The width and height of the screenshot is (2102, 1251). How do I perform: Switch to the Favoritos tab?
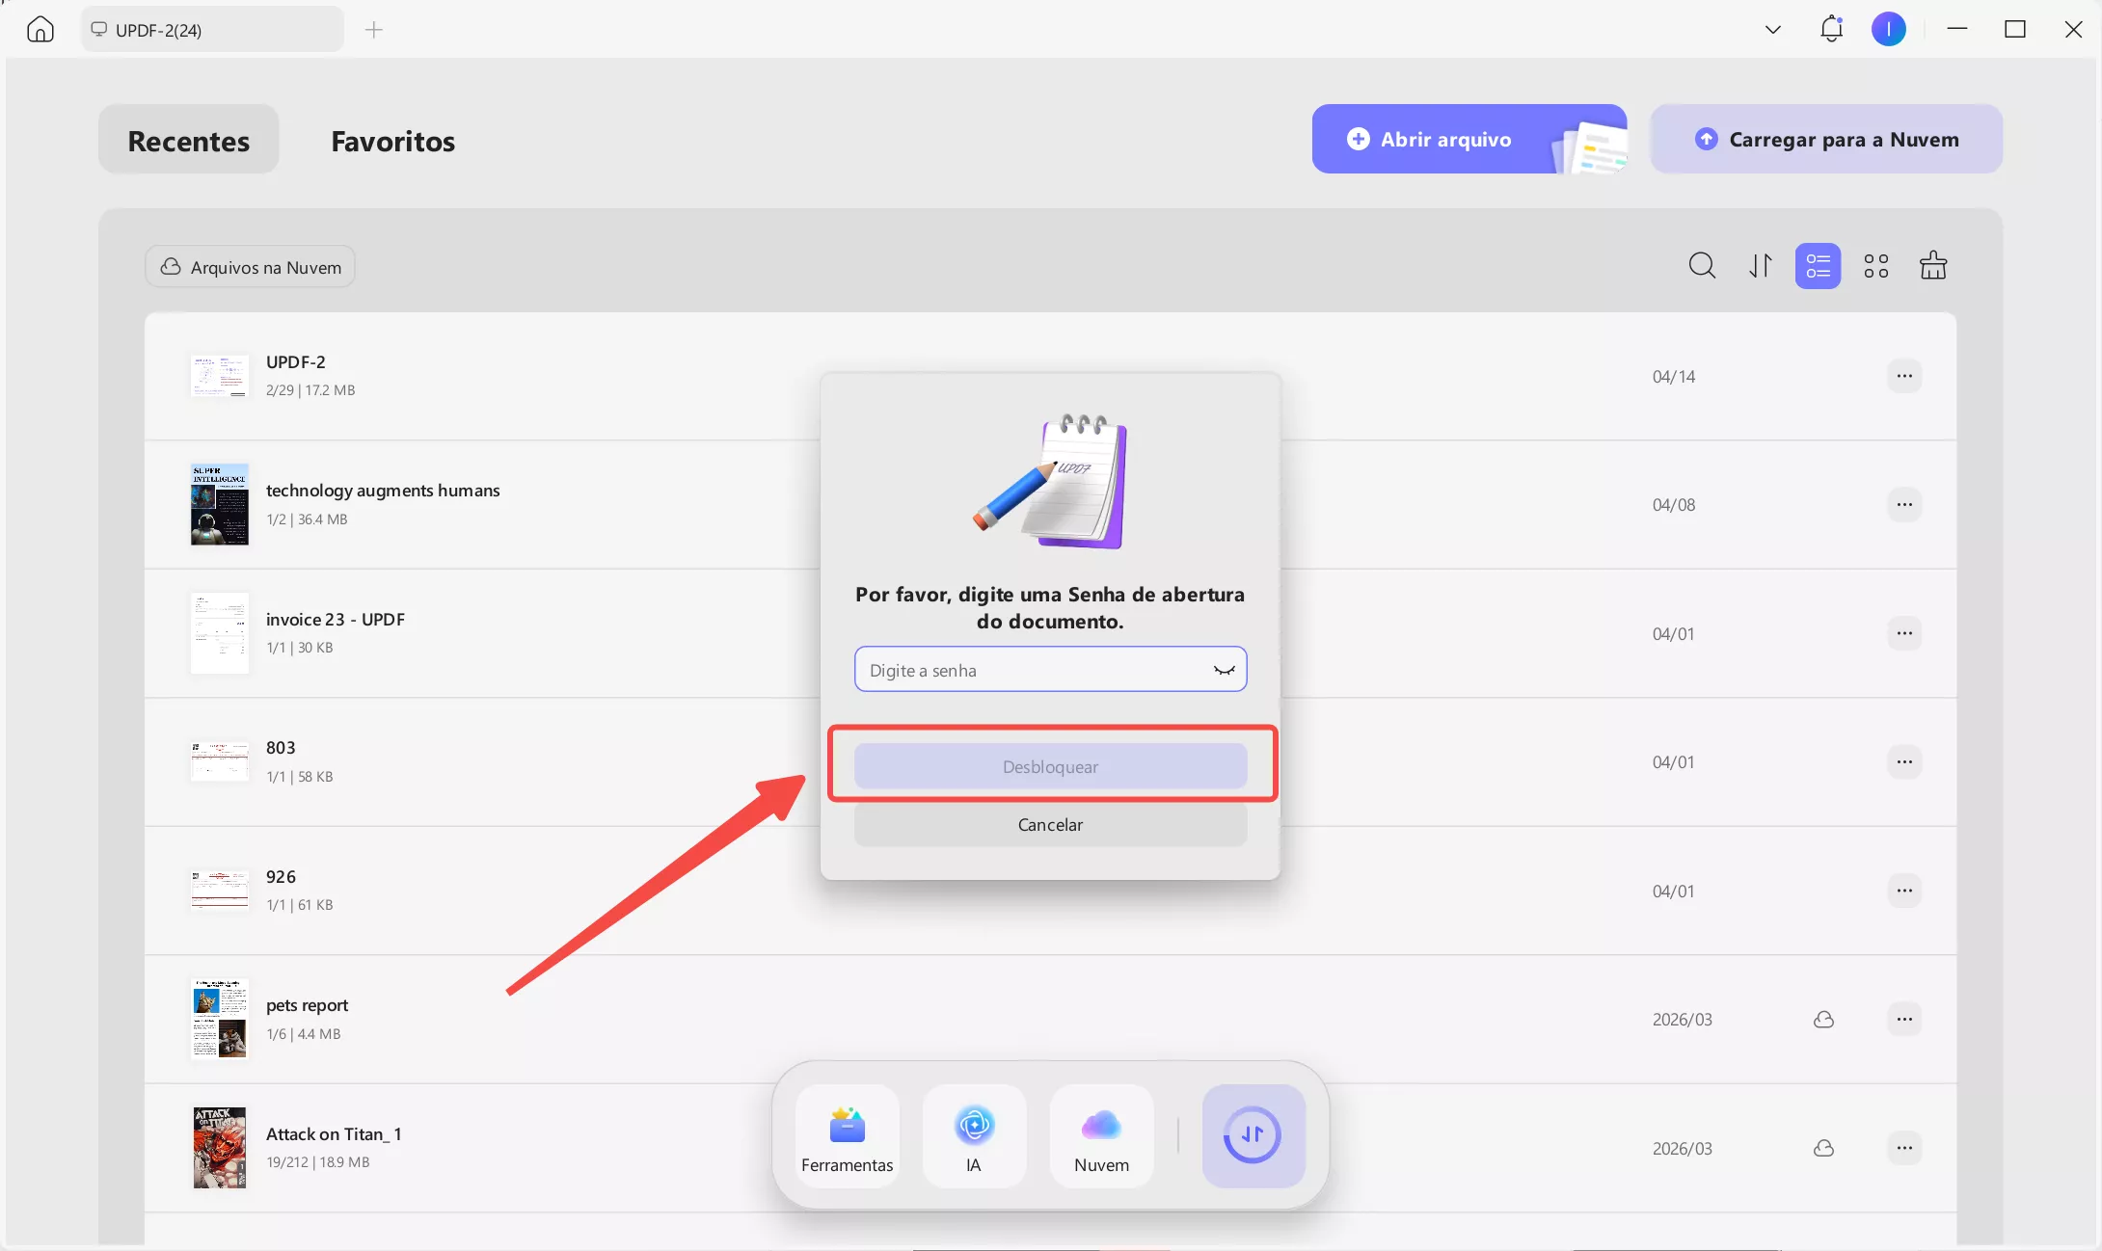392,141
